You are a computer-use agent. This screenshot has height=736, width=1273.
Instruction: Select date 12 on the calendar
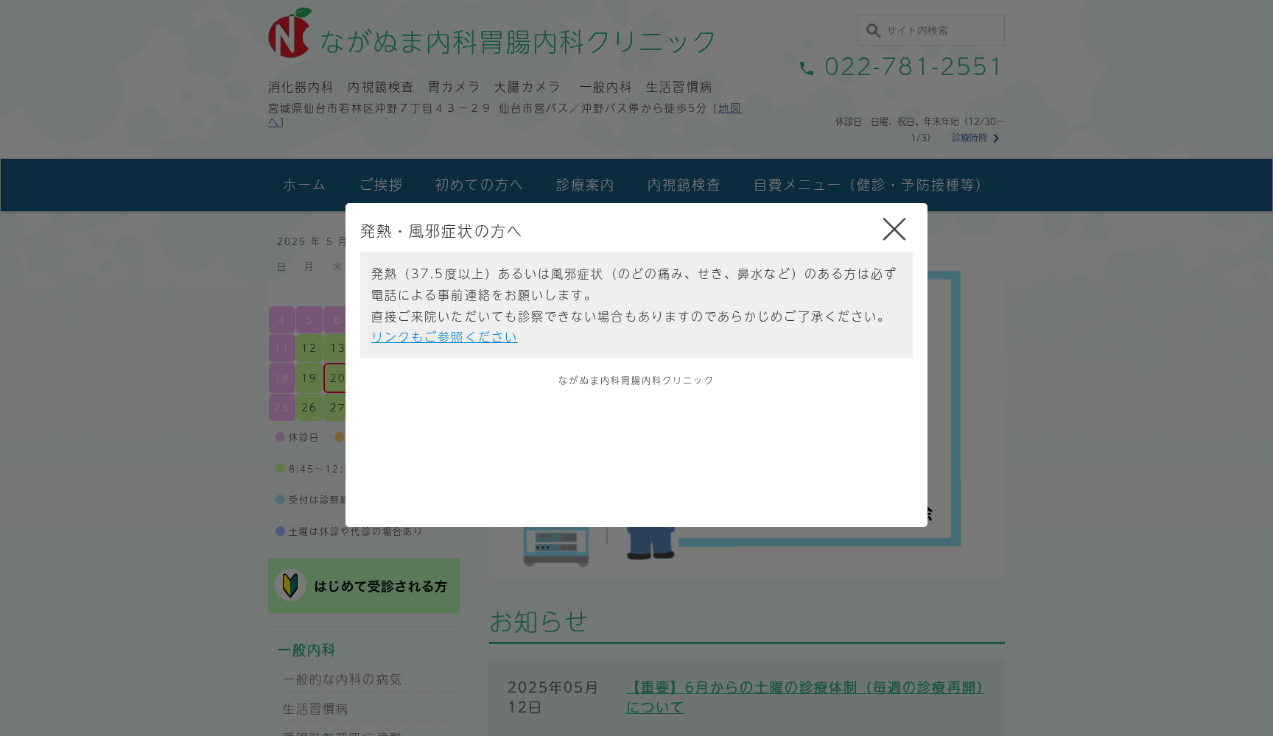tap(309, 347)
